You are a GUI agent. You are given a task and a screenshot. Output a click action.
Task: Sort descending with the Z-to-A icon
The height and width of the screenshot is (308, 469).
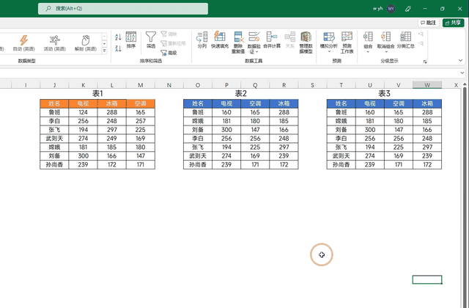tap(118, 48)
